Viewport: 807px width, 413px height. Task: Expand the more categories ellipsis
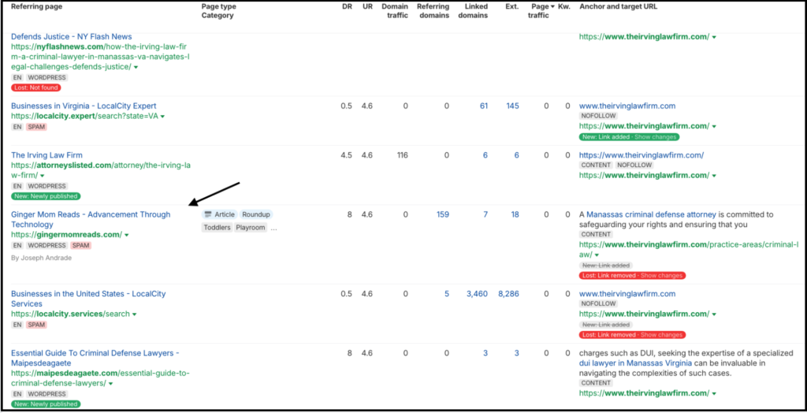tap(273, 228)
